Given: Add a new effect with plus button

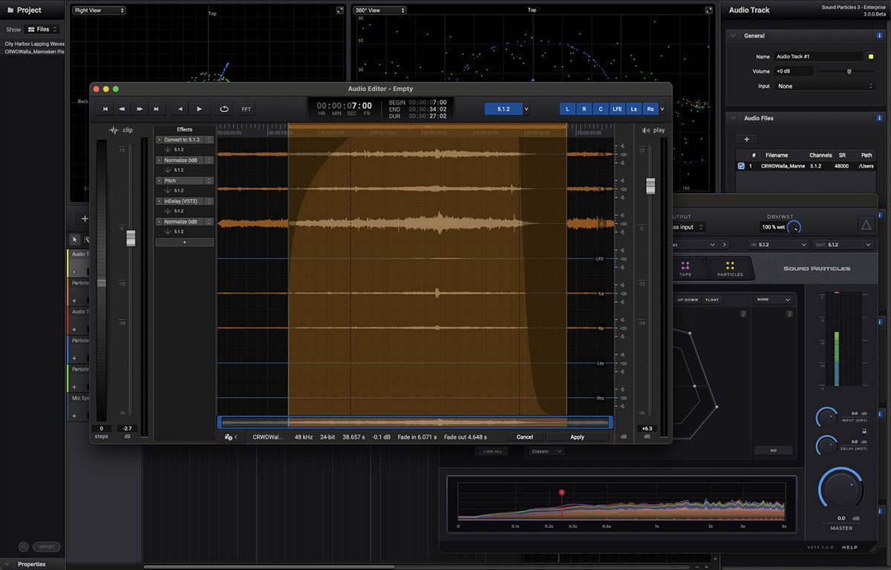Looking at the screenshot, I should 185,242.
